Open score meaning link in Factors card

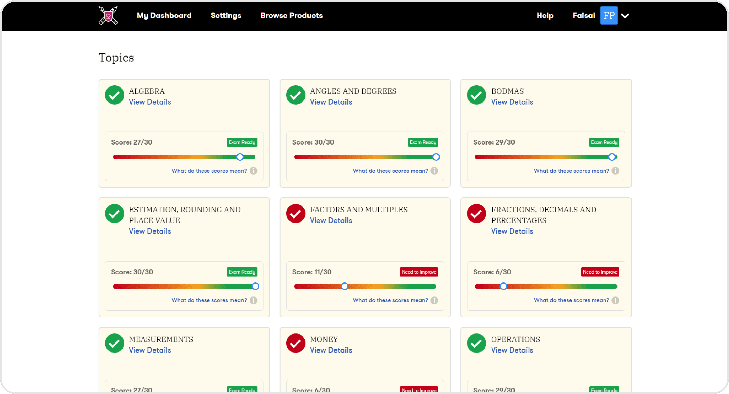(x=390, y=300)
